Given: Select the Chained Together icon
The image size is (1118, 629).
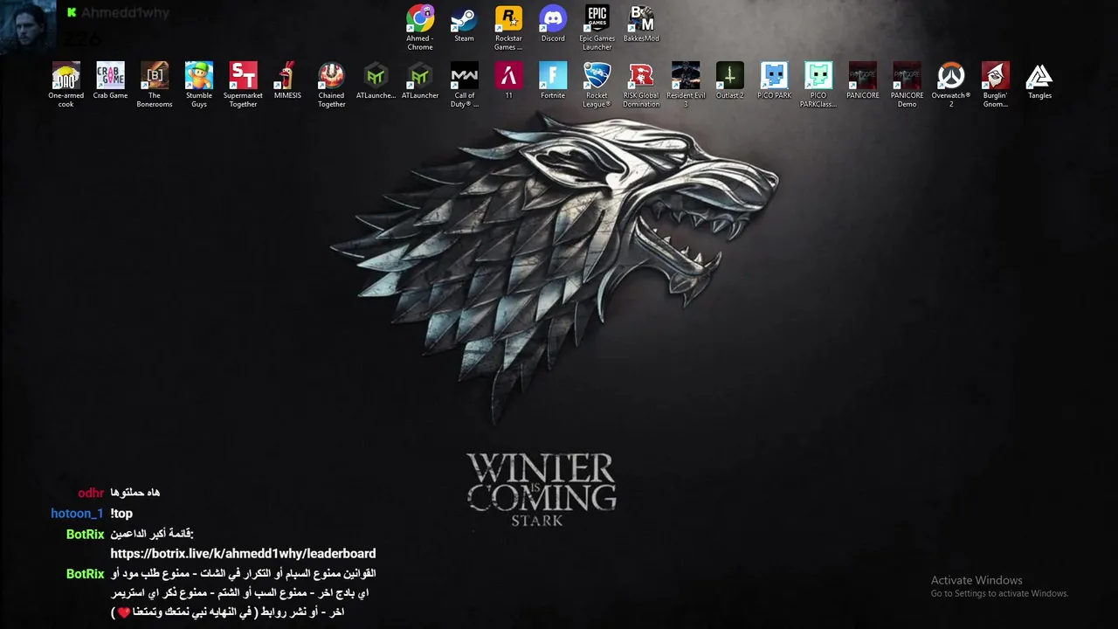Looking at the screenshot, I should pyautogui.click(x=331, y=85).
